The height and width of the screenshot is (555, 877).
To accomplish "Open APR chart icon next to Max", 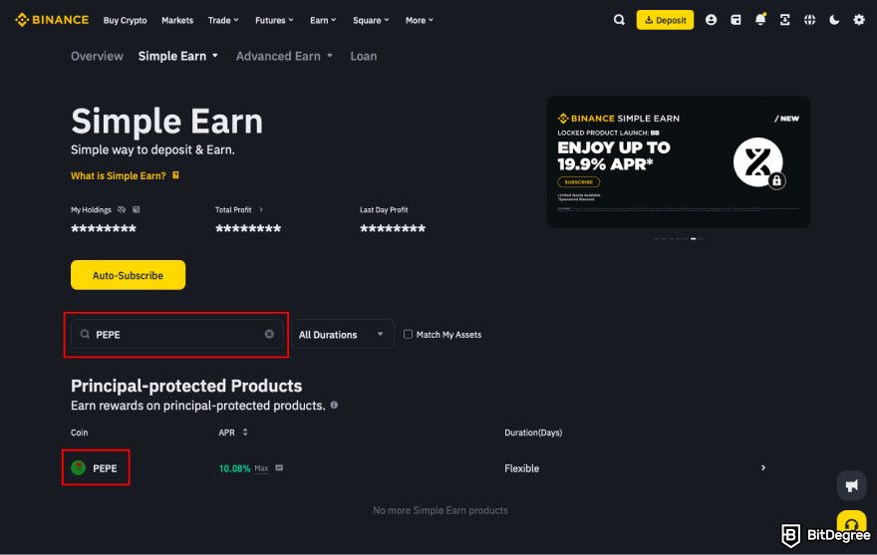I will [279, 468].
